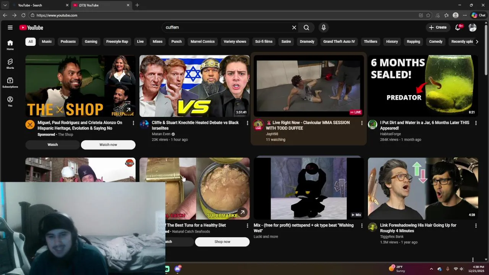
Task: Go back in browser
Action: pyautogui.click(x=5, y=15)
